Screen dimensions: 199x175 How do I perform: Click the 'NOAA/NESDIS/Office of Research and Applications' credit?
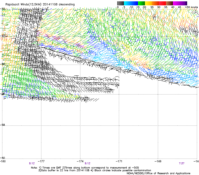[158, 173]
